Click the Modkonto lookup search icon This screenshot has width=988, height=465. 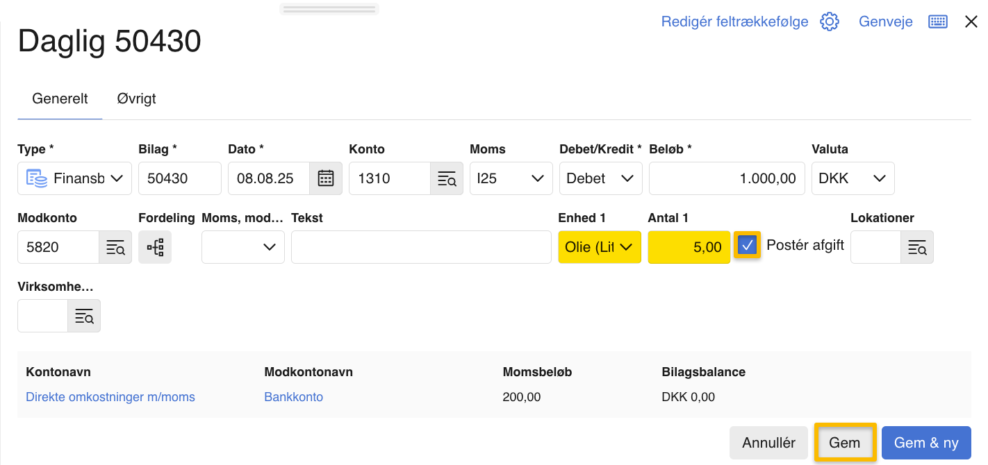[x=115, y=247]
